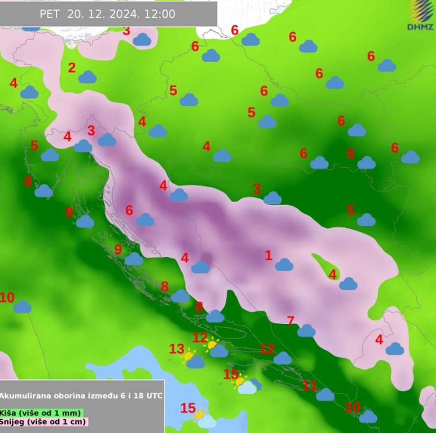Image resolution: width=436 pixels, height=433 pixels.
Task: Click the pink Snijeg legend entry
Action: (44, 421)
